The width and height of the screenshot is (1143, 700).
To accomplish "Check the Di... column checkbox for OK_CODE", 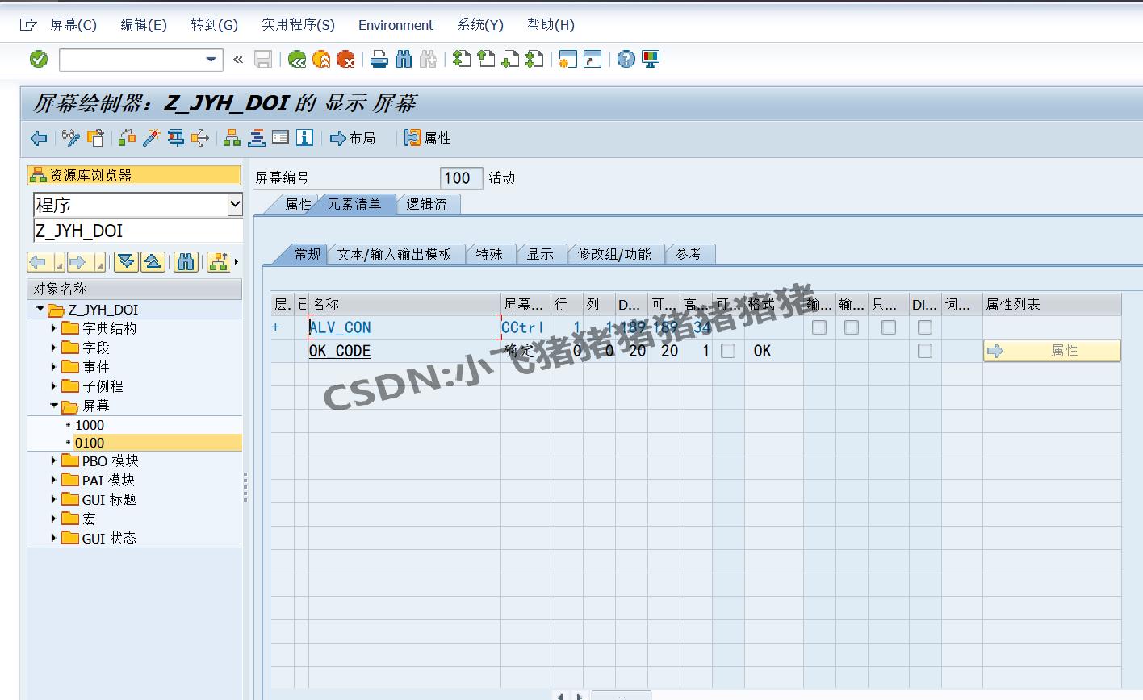I will (x=924, y=351).
